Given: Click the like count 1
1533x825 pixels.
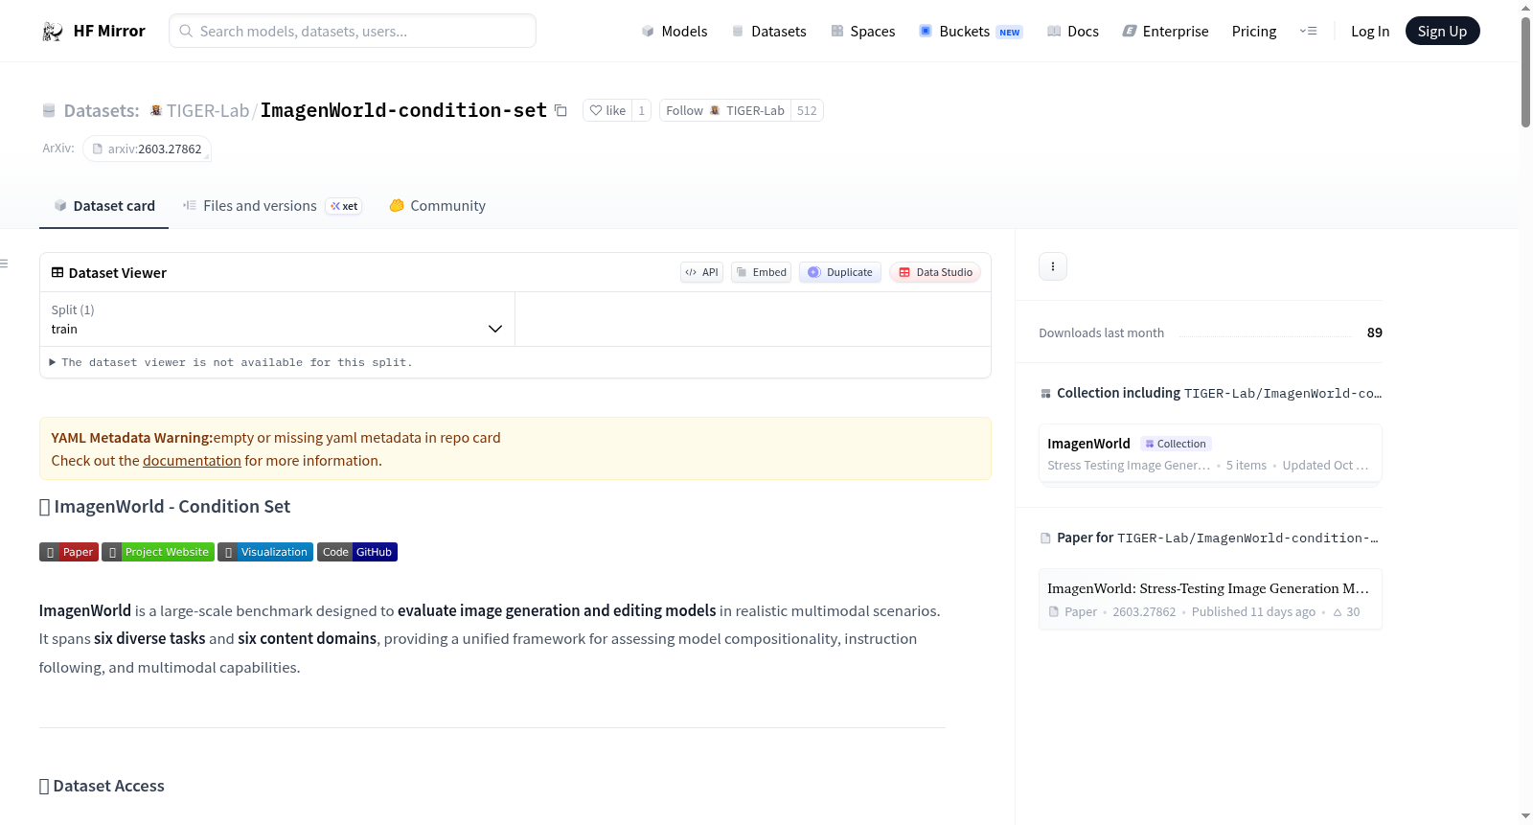Looking at the screenshot, I should click(642, 110).
